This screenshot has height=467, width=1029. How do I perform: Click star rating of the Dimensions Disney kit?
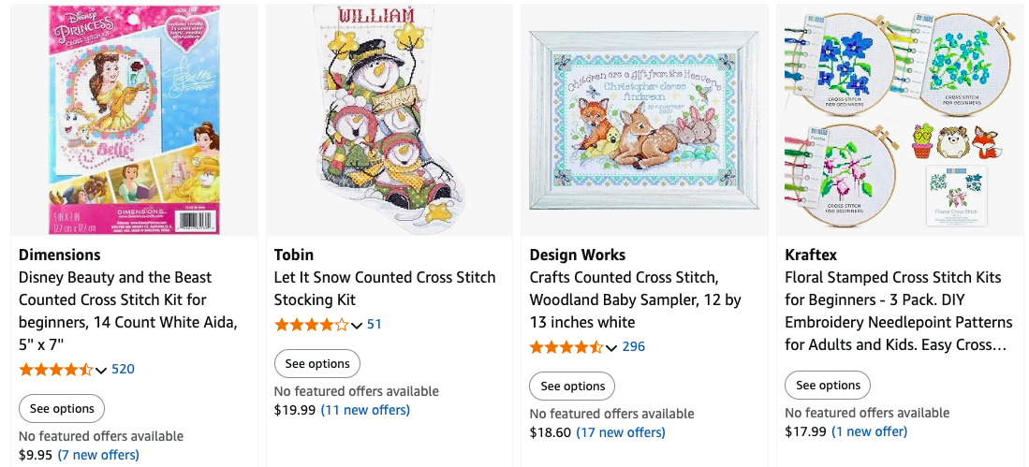tap(56, 369)
